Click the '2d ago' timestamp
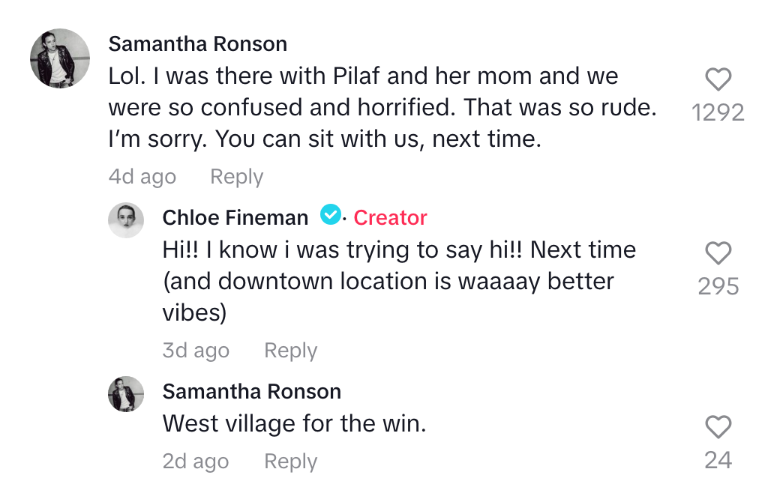Image resolution: width=768 pixels, height=481 pixels. click(x=196, y=461)
